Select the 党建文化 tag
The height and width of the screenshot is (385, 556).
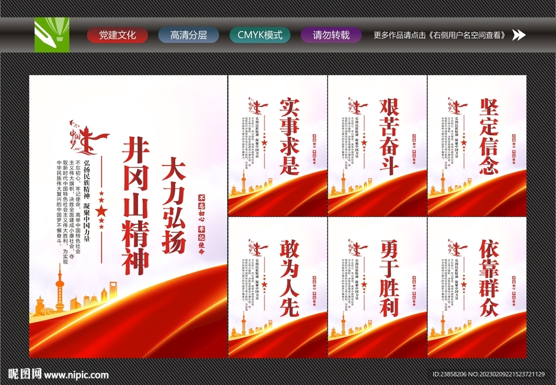[118, 36]
